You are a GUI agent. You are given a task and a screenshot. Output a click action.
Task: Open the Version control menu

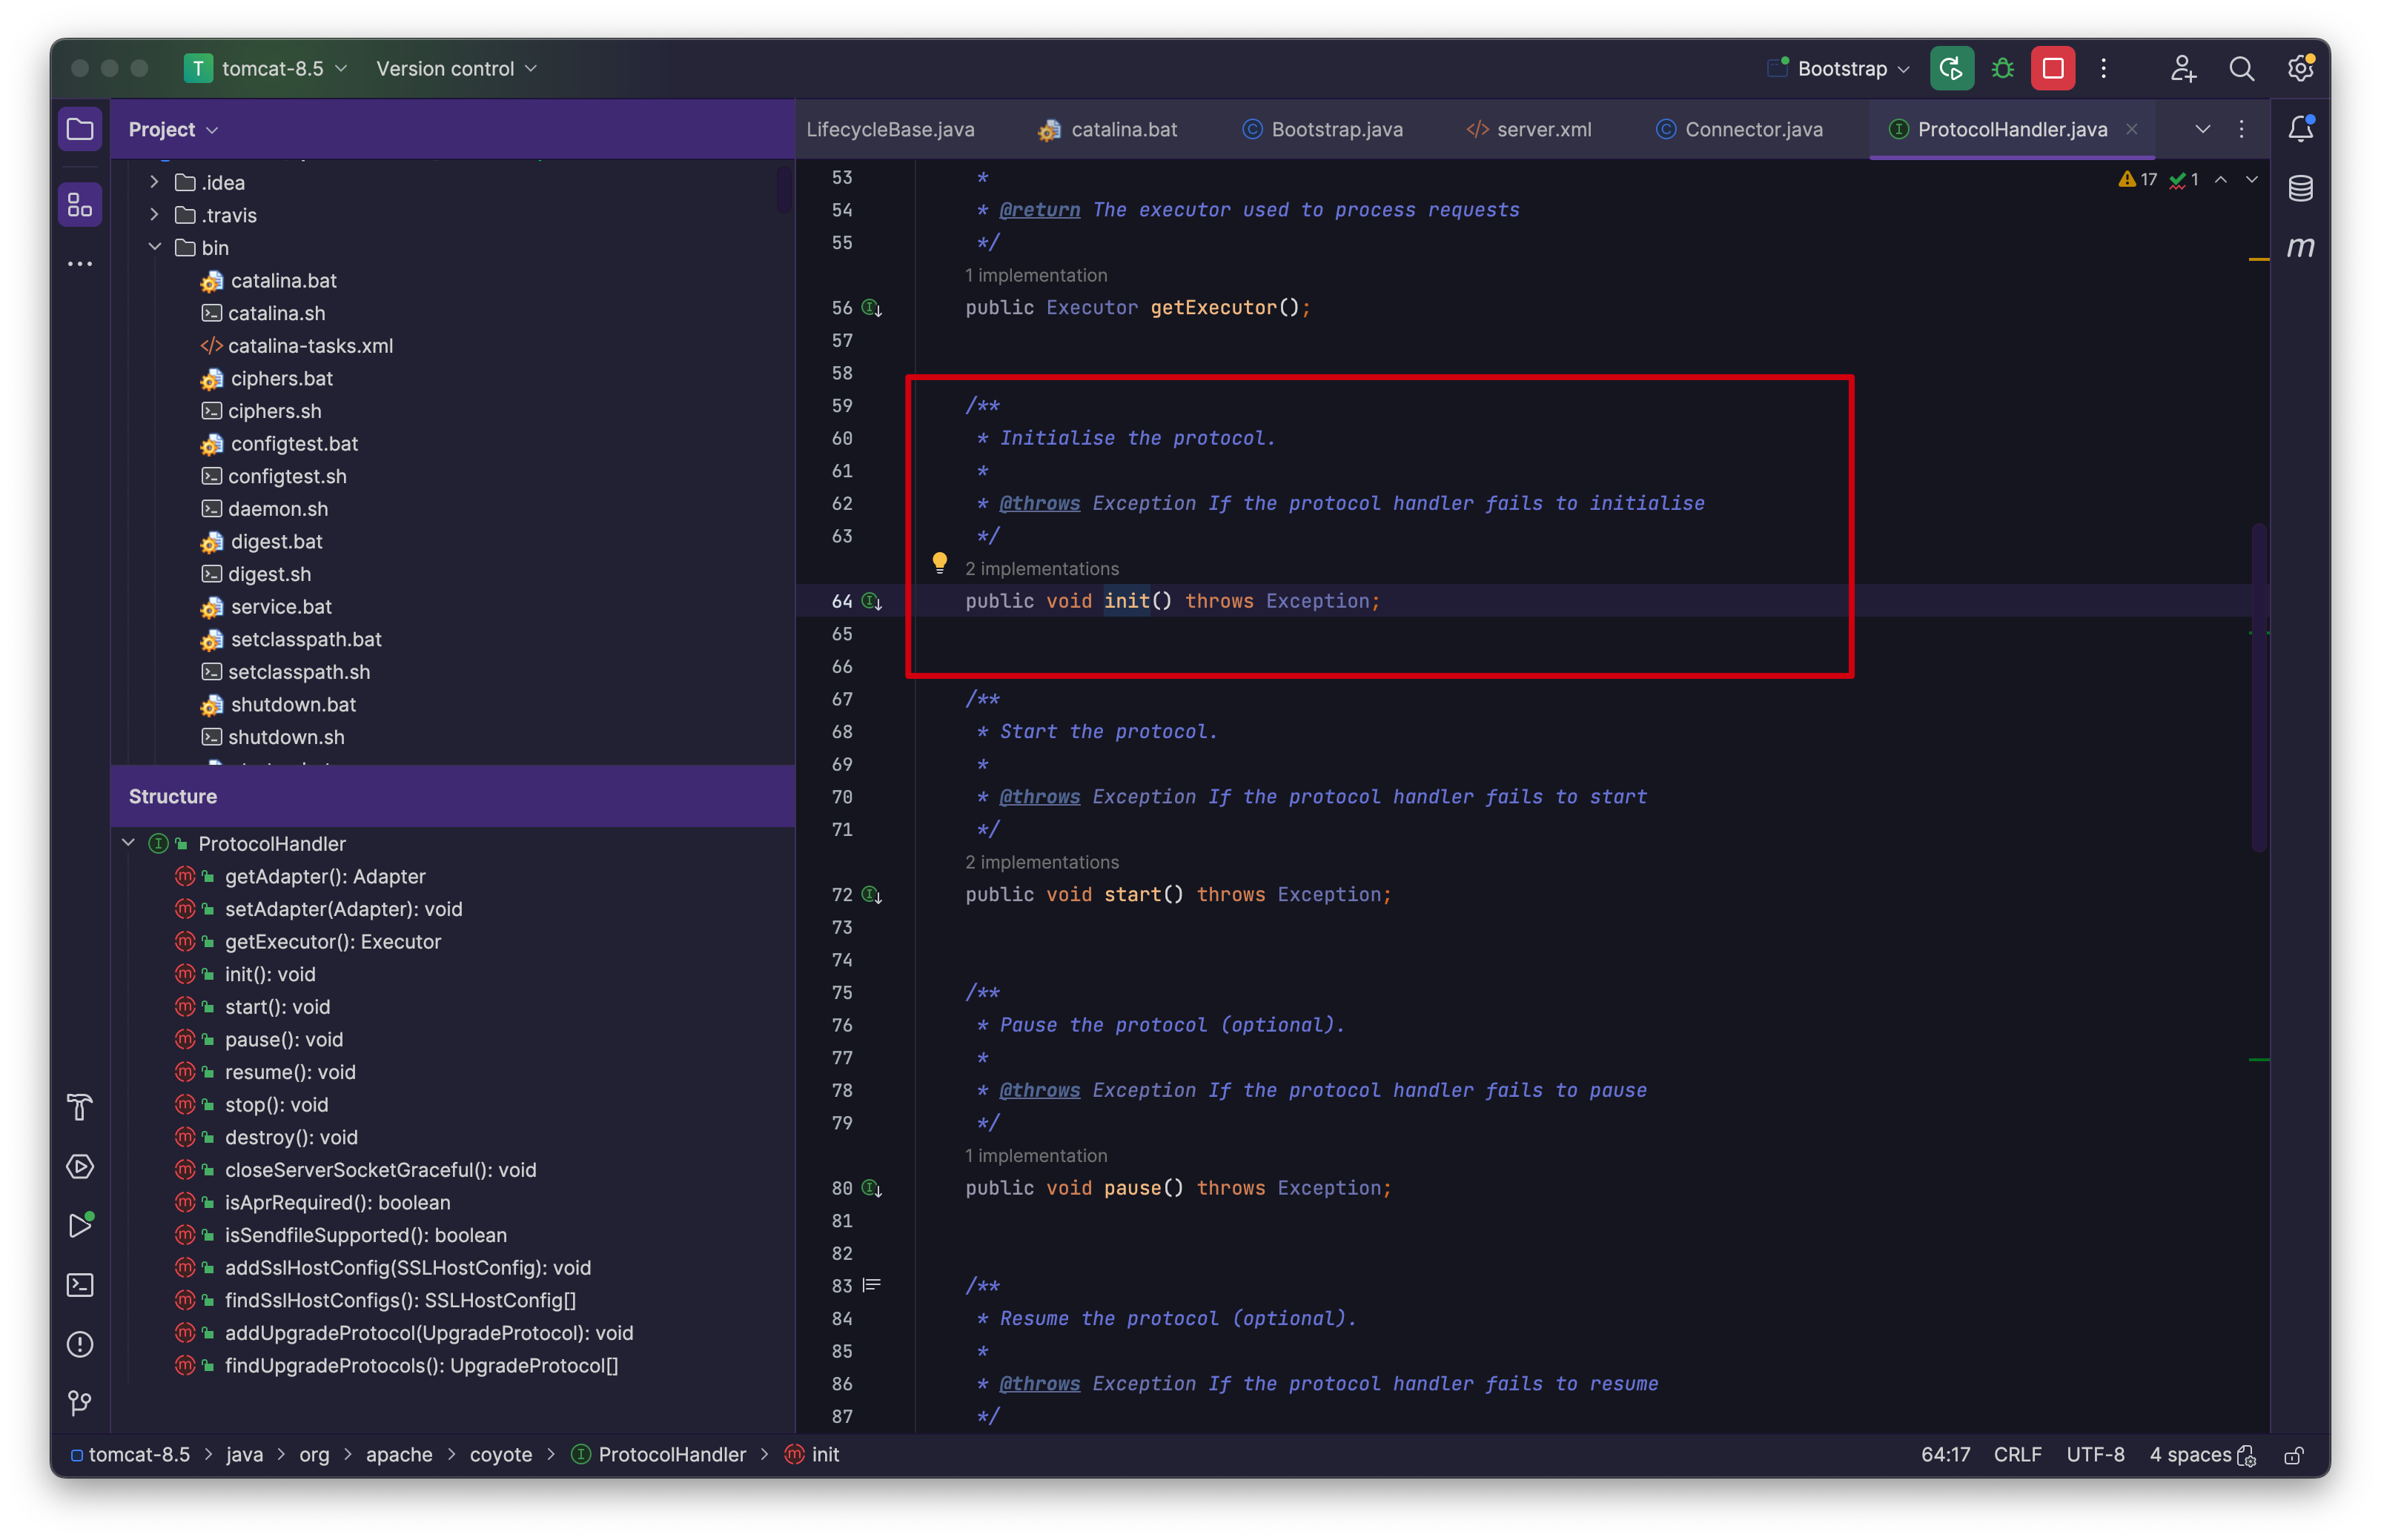[456, 68]
